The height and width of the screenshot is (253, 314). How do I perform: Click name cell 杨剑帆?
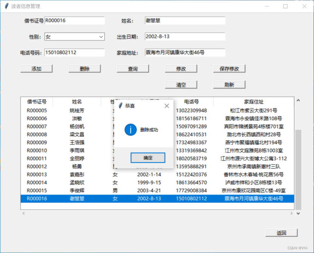pyautogui.click(x=77, y=126)
